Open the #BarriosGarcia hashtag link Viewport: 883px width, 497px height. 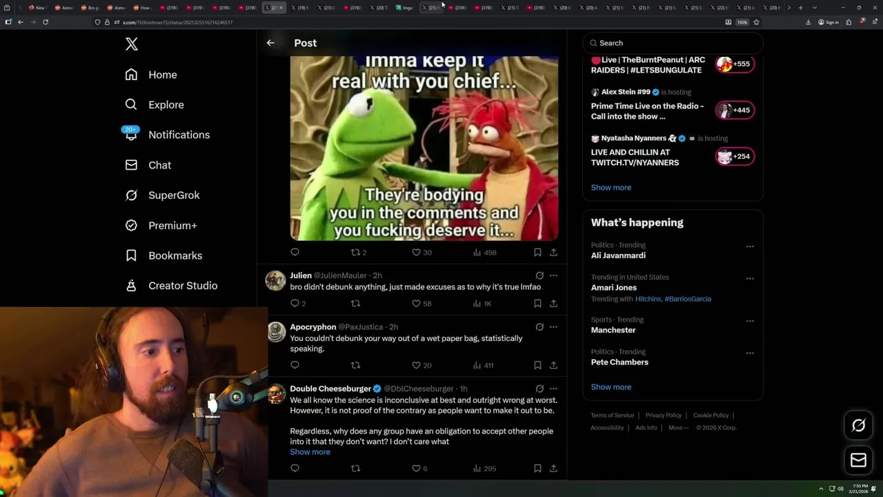[x=688, y=299]
